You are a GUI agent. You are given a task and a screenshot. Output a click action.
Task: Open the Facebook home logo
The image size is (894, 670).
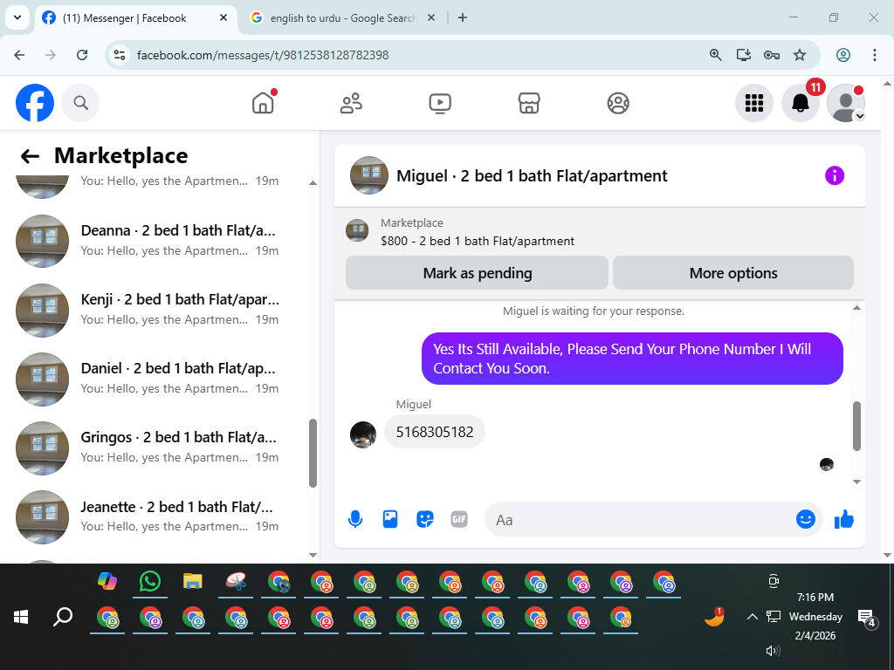(35, 103)
